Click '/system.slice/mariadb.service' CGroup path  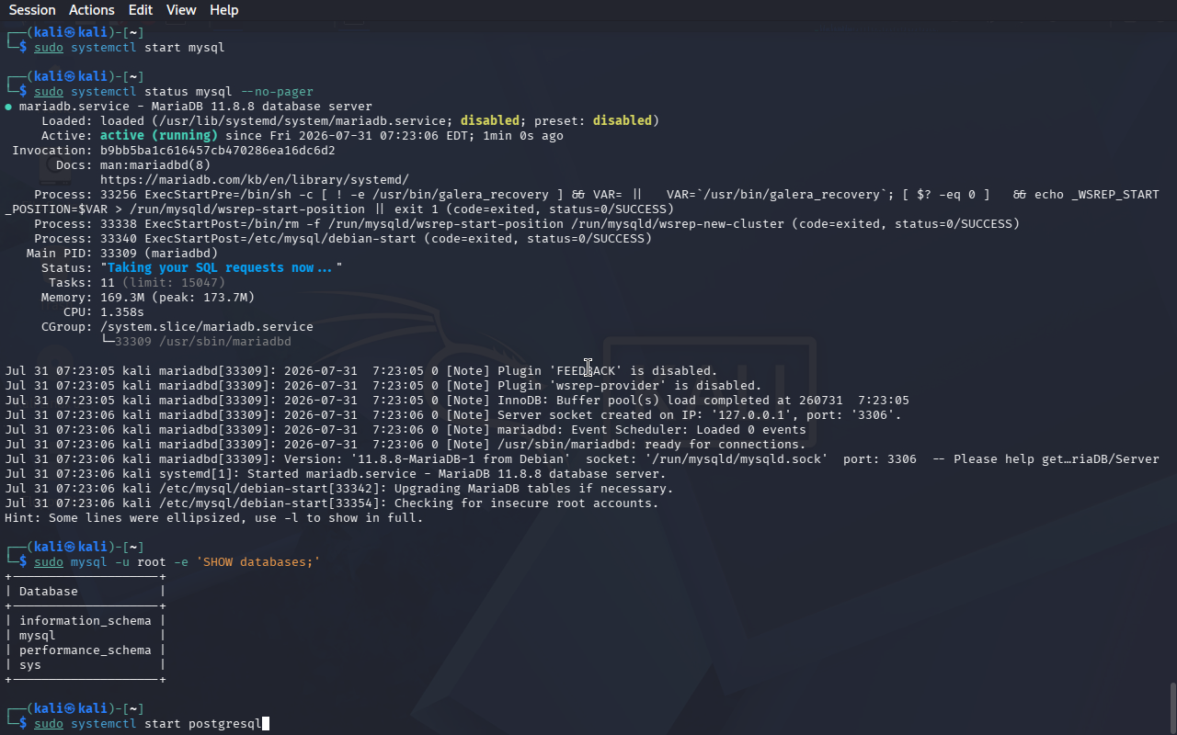click(x=207, y=326)
